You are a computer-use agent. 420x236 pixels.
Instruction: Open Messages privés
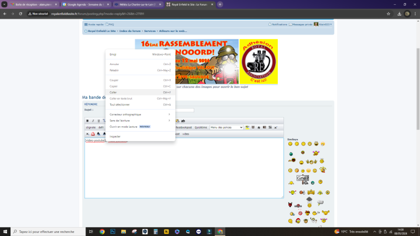coord(300,24)
